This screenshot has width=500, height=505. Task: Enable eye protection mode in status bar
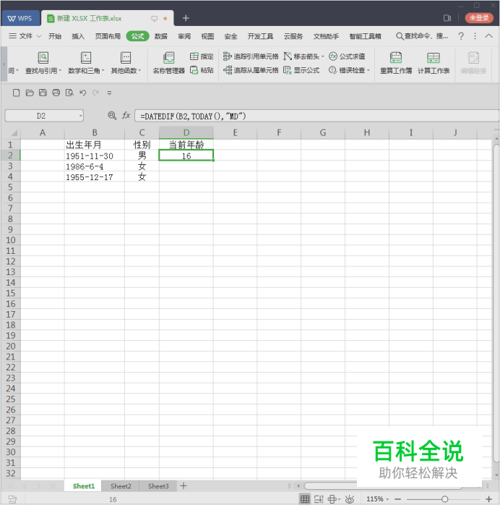350,499
